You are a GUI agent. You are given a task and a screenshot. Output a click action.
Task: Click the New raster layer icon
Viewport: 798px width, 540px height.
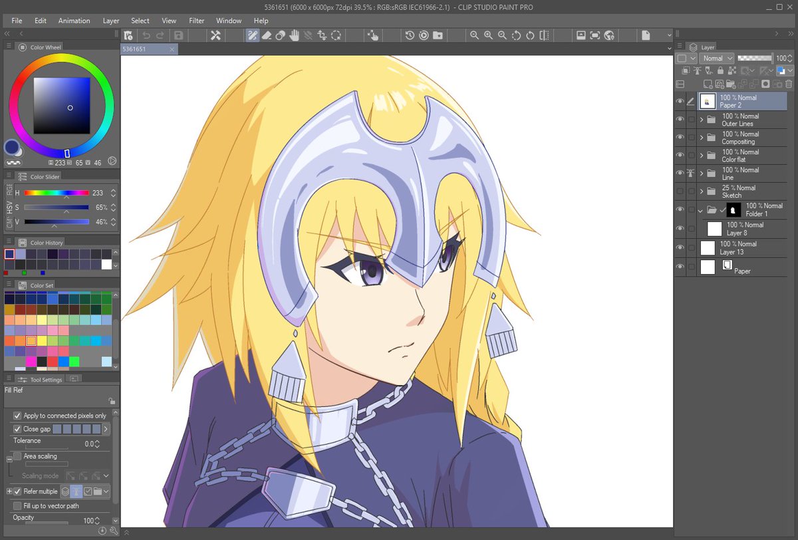709,84
